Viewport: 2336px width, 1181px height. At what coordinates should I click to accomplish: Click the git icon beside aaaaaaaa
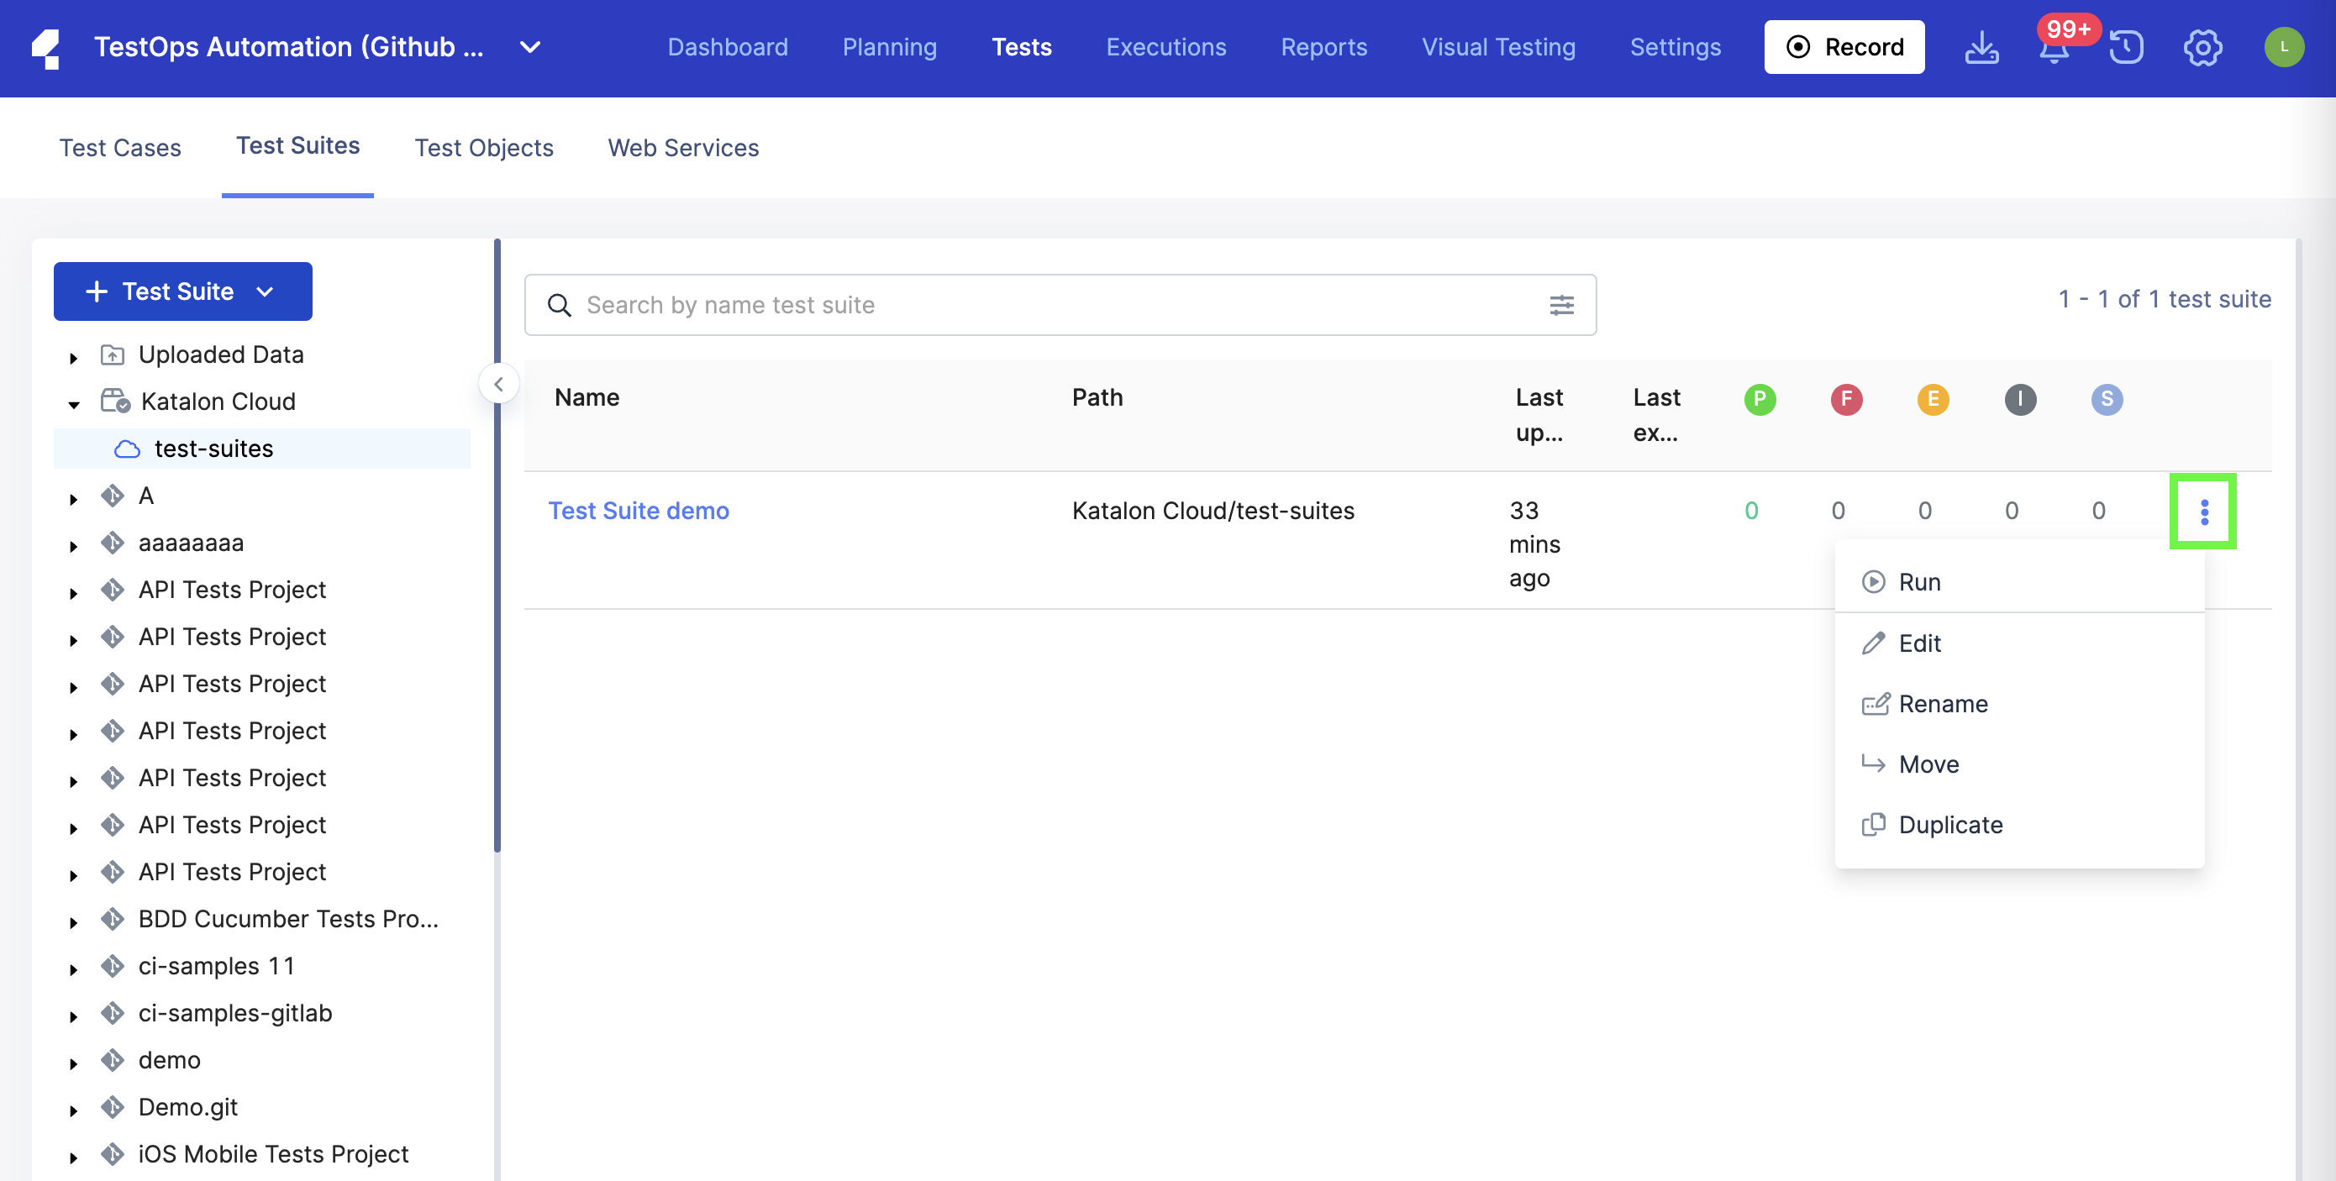coord(113,543)
